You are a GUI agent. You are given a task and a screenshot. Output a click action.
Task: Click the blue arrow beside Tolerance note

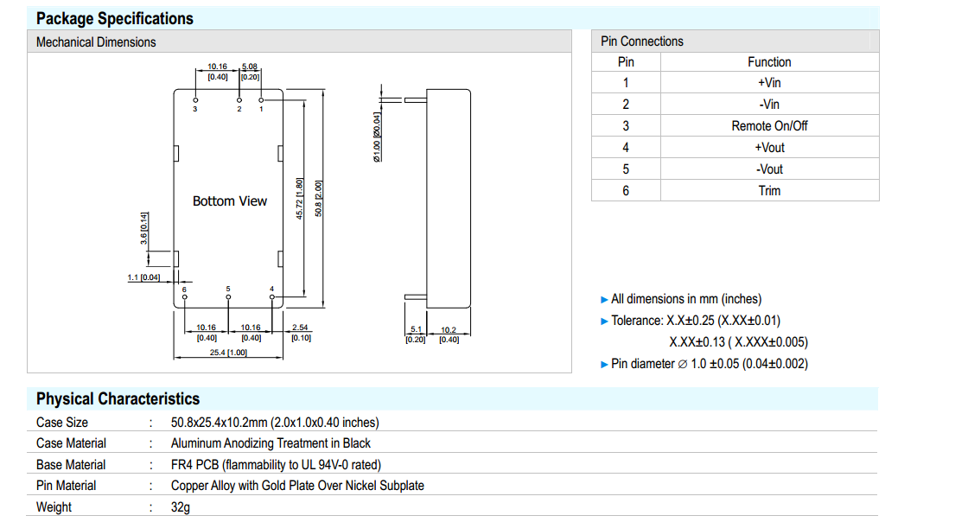click(x=604, y=321)
